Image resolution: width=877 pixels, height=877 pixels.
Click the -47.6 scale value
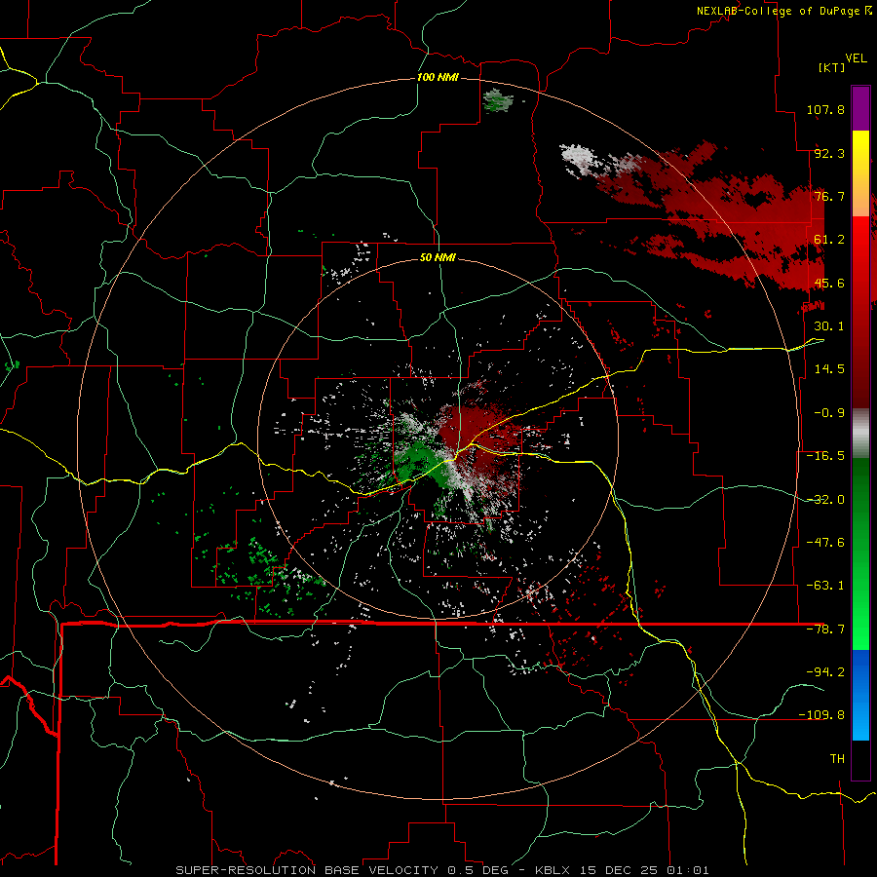pyautogui.click(x=825, y=543)
